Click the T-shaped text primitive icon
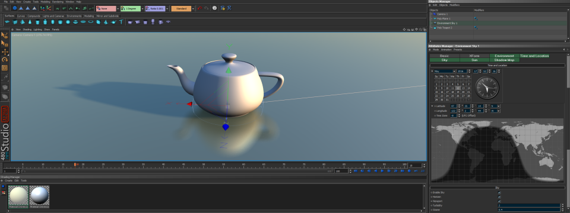This screenshot has width=570, height=213. (x=121, y=22)
